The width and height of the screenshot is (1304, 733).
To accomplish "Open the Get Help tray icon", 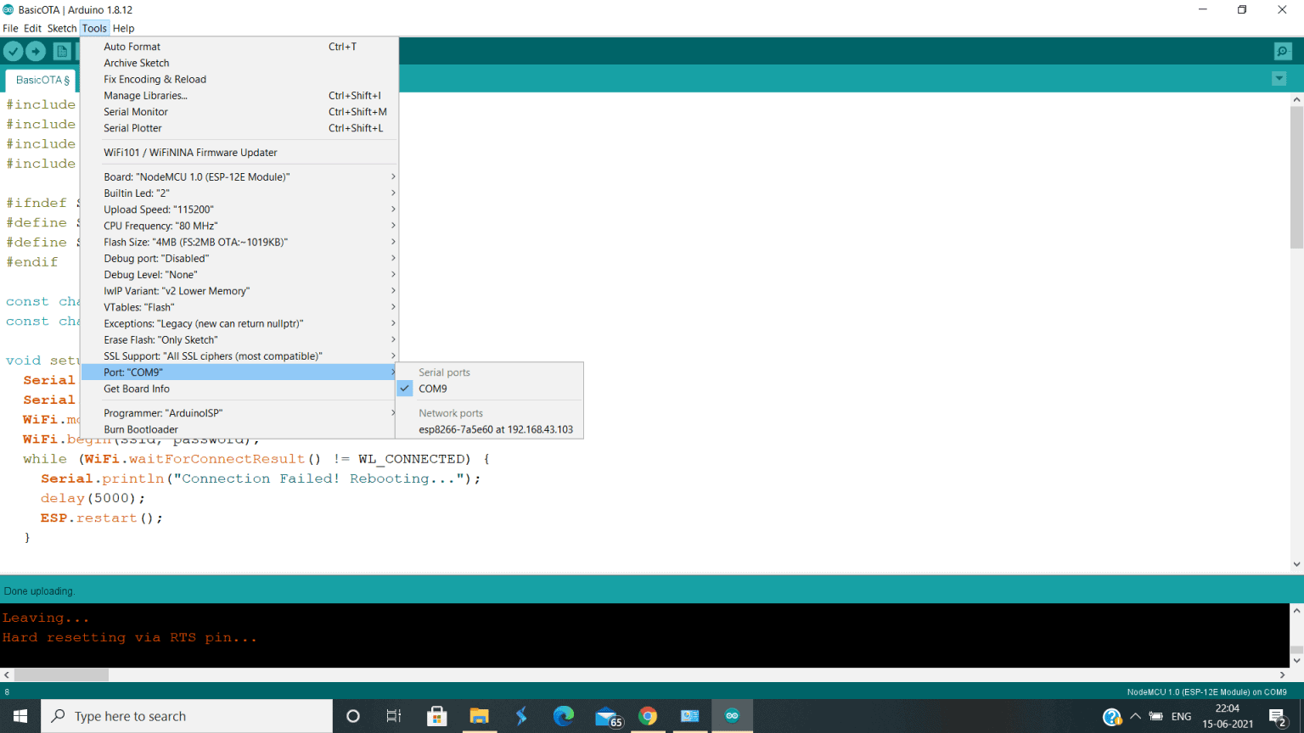I will [x=1111, y=717].
